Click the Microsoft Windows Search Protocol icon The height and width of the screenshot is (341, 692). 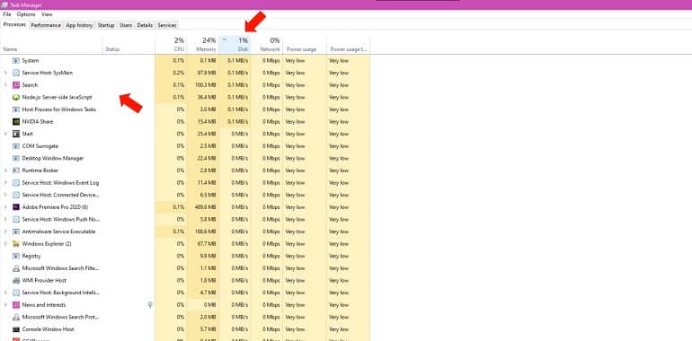point(16,317)
